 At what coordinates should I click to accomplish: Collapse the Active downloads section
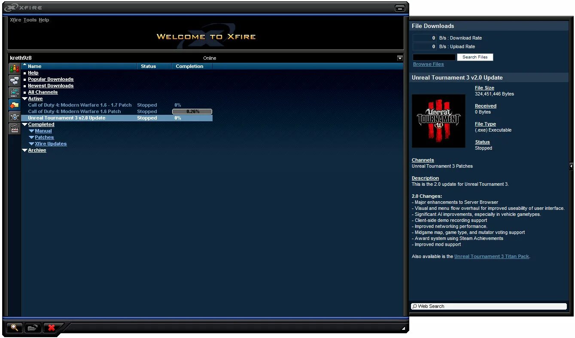(x=24, y=99)
